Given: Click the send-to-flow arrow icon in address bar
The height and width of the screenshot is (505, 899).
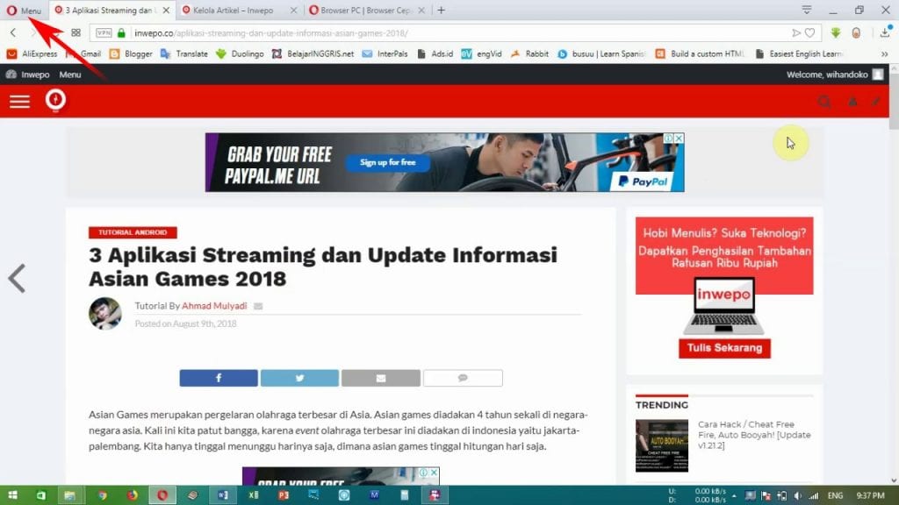Looking at the screenshot, I should tap(795, 33).
